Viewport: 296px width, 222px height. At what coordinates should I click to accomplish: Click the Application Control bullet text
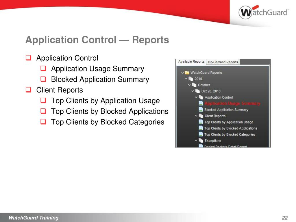tap(67, 58)
